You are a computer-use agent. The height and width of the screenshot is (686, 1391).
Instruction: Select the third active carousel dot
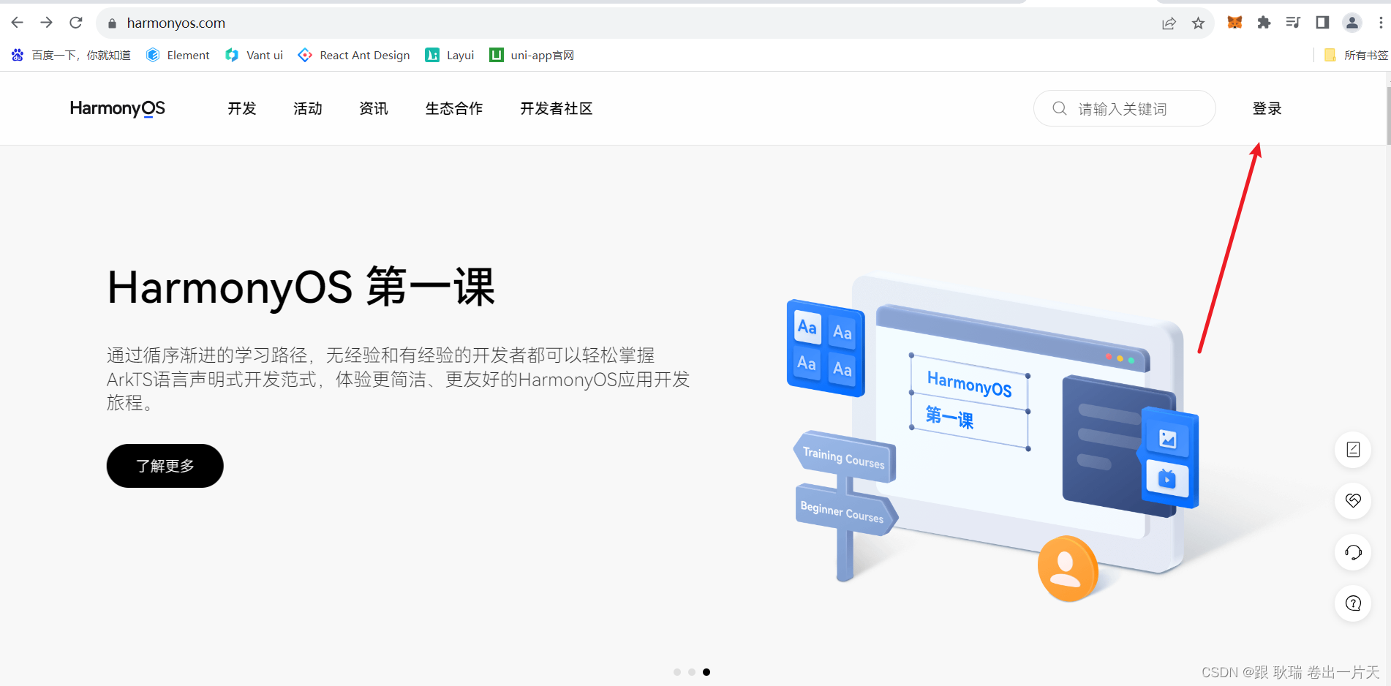point(706,672)
